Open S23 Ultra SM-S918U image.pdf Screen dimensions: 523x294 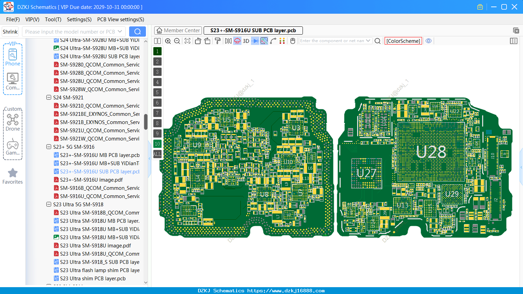coord(92,245)
